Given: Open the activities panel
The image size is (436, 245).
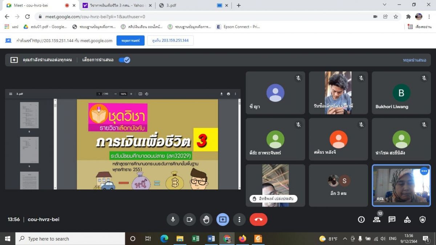Looking at the screenshot, I should [x=407, y=219].
